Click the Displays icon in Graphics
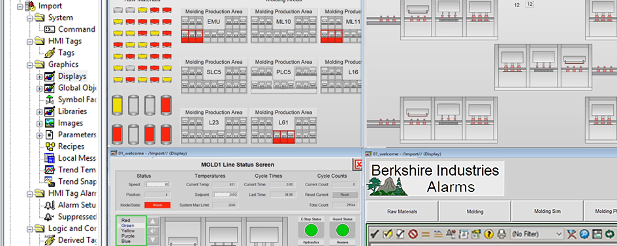 coord(50,76)
